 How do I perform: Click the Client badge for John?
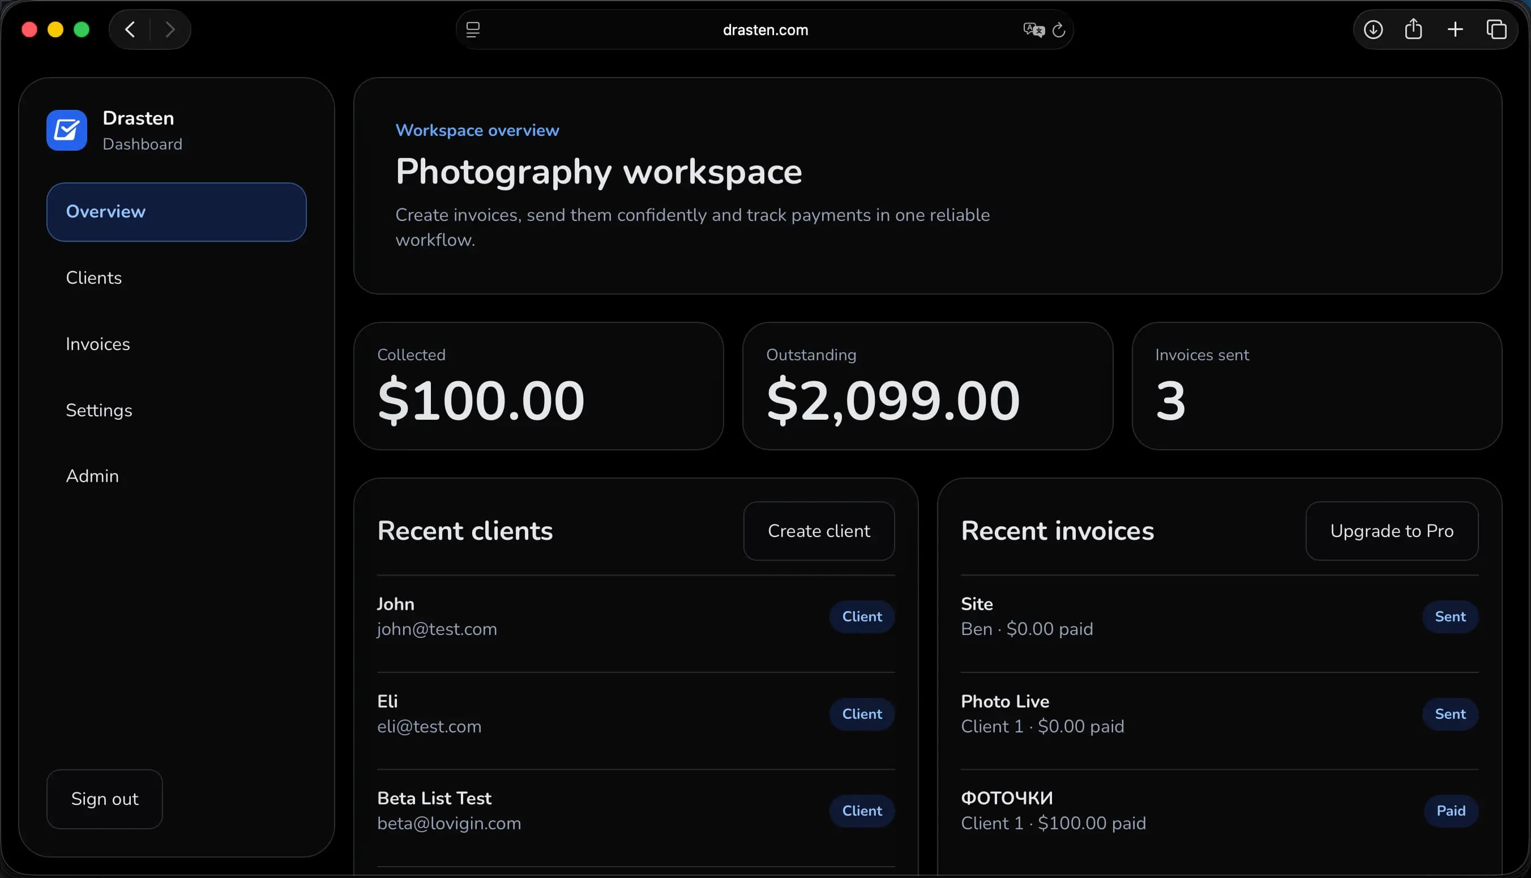[862, 617]
